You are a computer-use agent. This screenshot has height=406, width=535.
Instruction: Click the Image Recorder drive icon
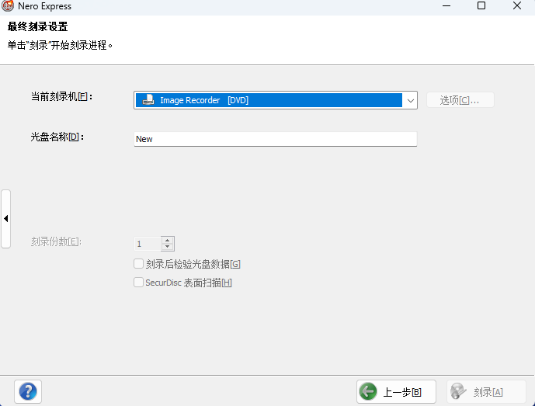148,100
